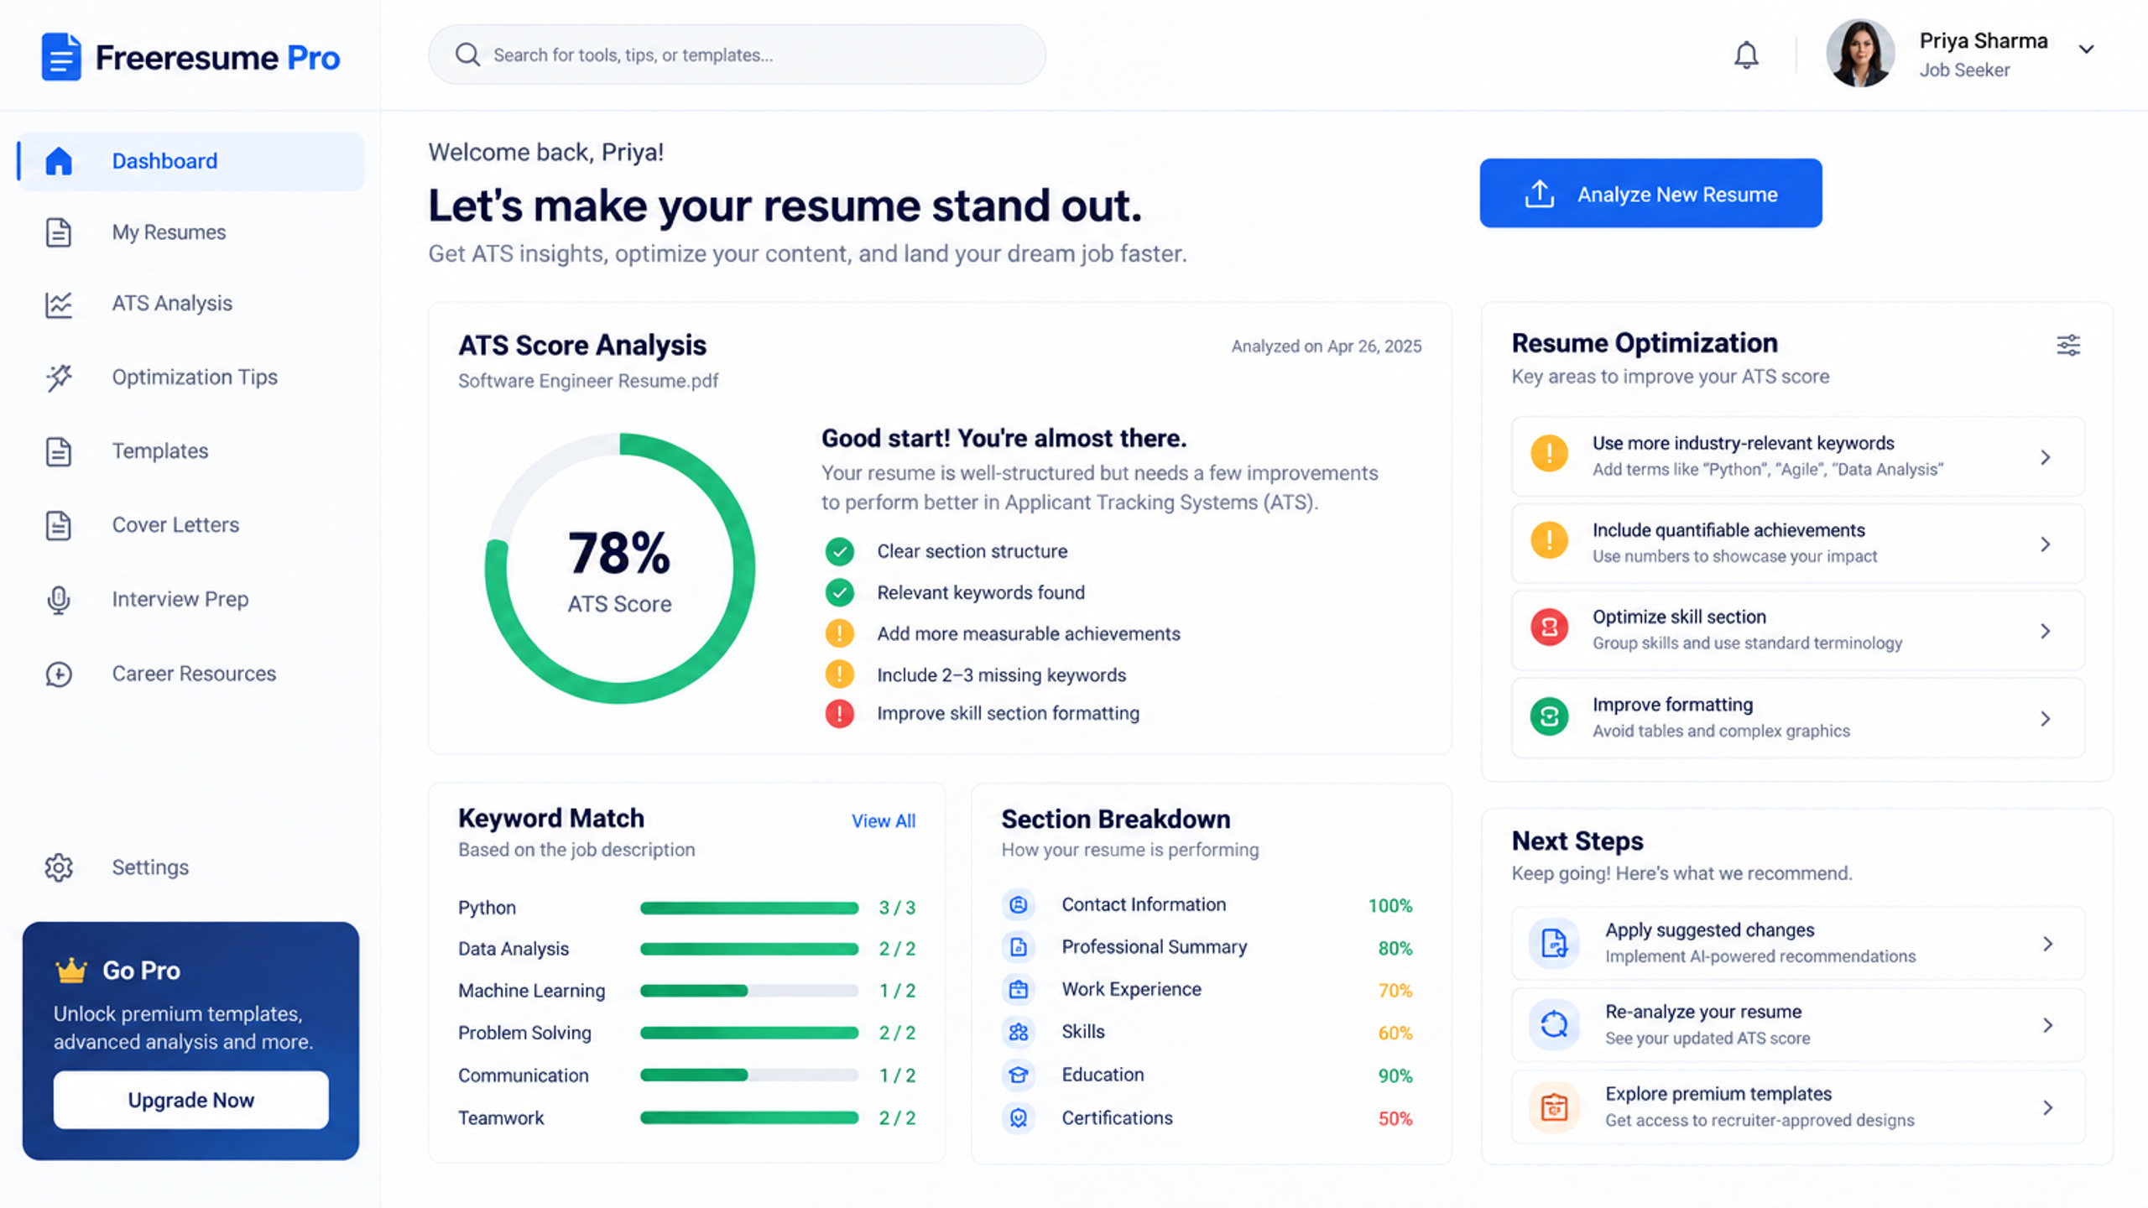Click the Machine Learning keyword progress bar
The width and height of the screenshot is (2148, 1208).
[x=749, y=991]
